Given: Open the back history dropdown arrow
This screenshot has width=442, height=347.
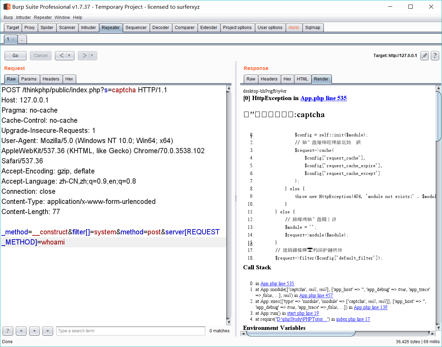Looking at the screenshot, I should (x=69, y=55).
